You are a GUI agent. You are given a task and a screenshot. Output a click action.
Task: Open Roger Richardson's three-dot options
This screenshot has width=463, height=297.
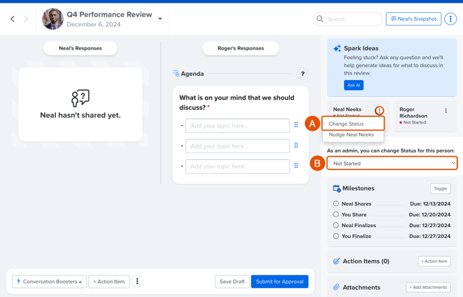pyautogui.click(x=446, y=111)
